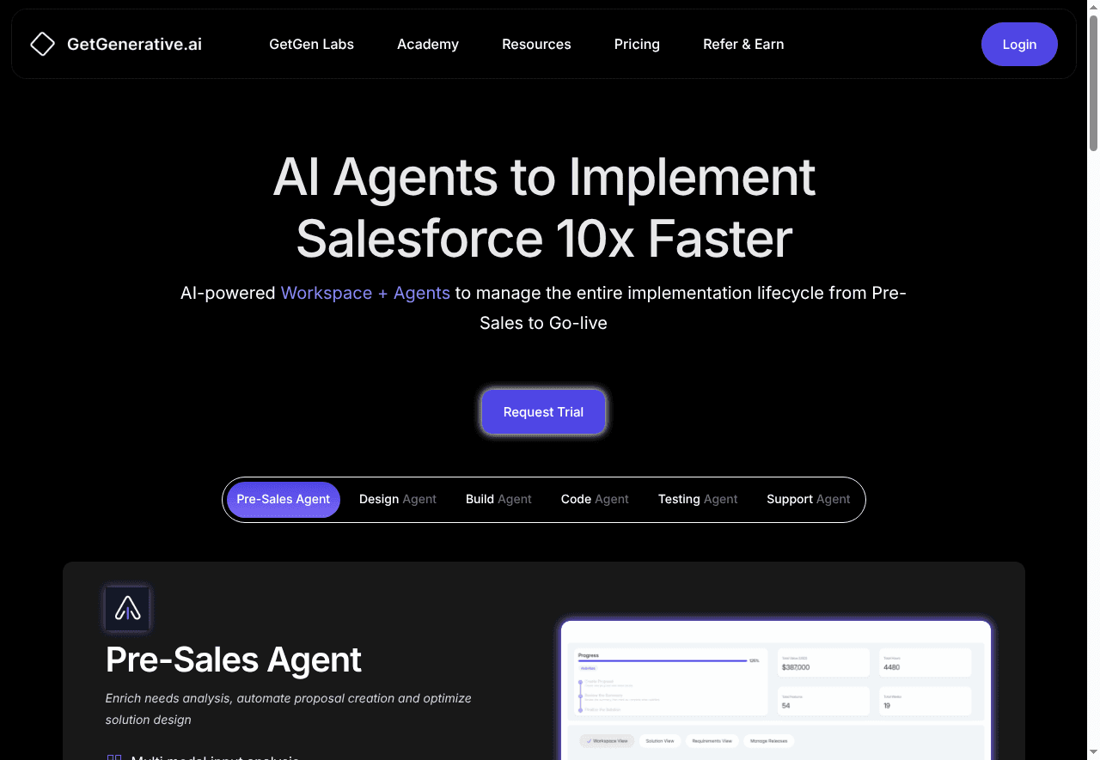Click the highlighted Workspace + Agents text

[365, 293]
